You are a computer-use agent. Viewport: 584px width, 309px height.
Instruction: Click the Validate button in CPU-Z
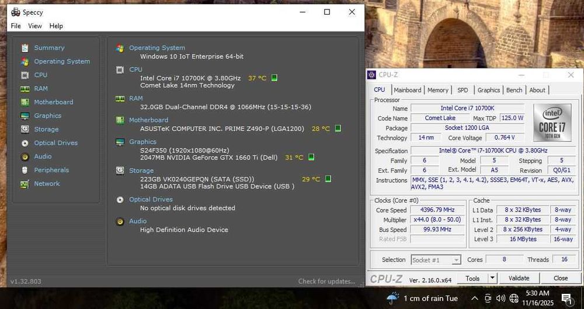519,278
